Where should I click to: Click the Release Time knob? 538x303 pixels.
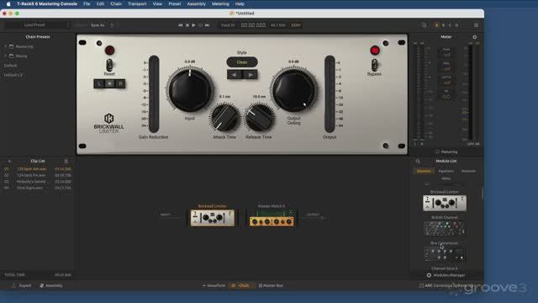click(x=260, y=117)
